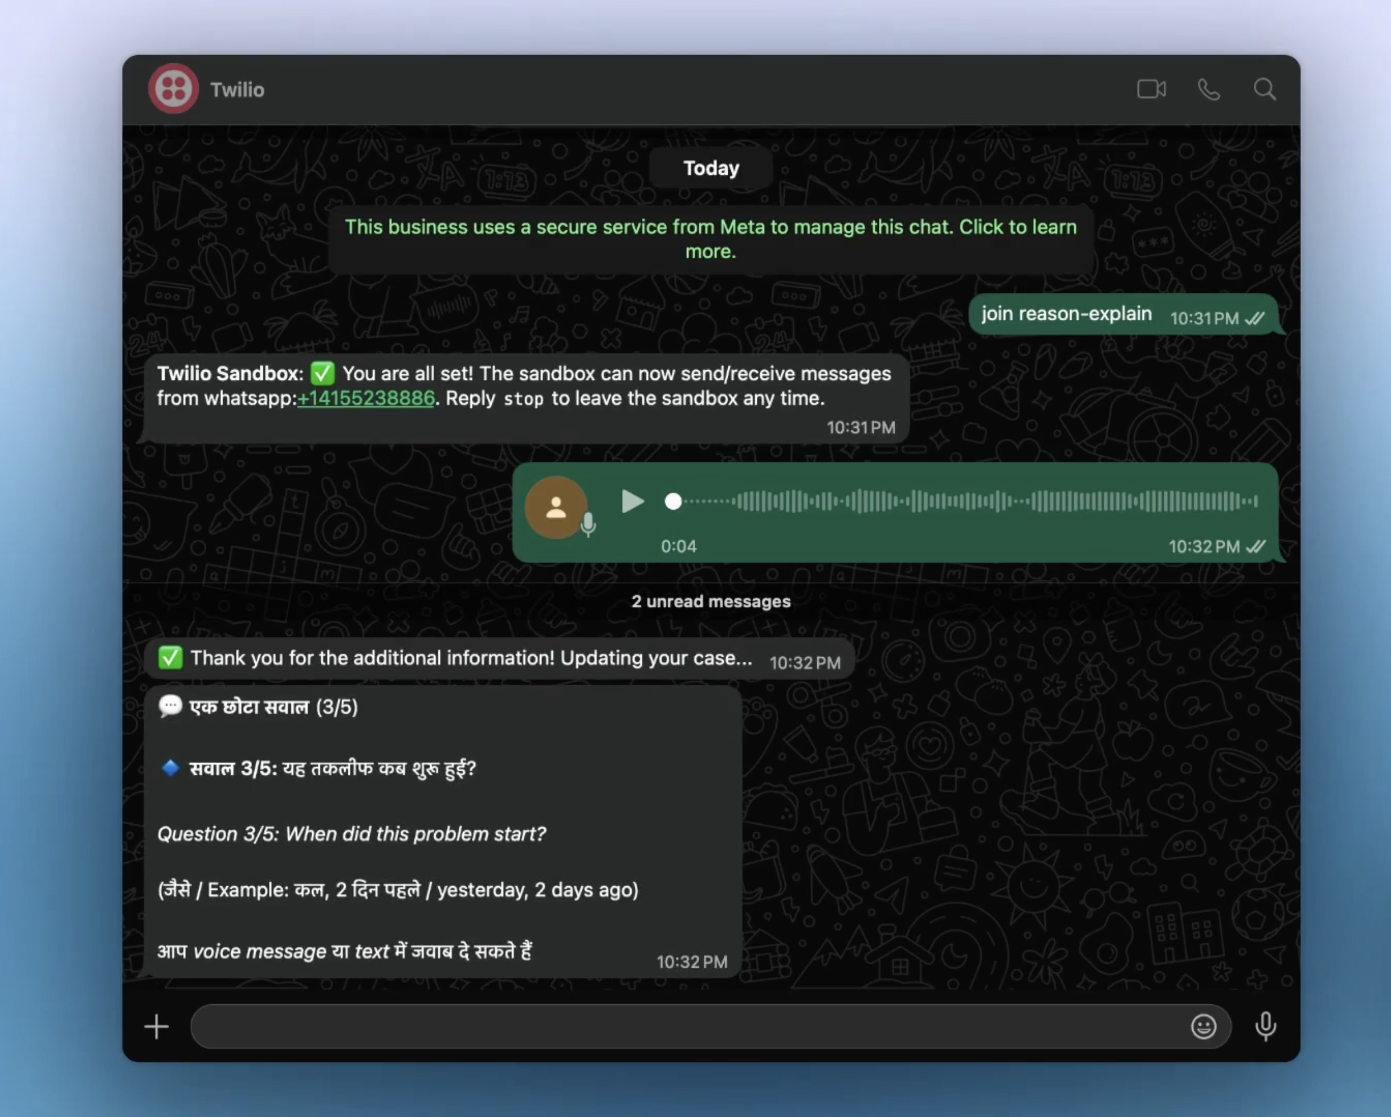Click the Question 3/5 message bubble

(x=442, y=832)
